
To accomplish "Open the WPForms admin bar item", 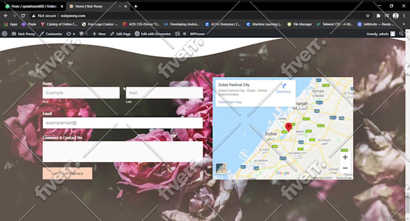I will click(x=197, y=34).
